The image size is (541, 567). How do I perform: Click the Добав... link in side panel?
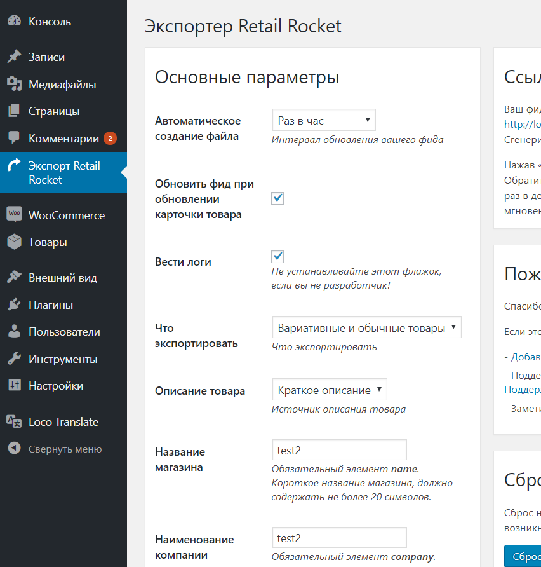tap(526, 357)
